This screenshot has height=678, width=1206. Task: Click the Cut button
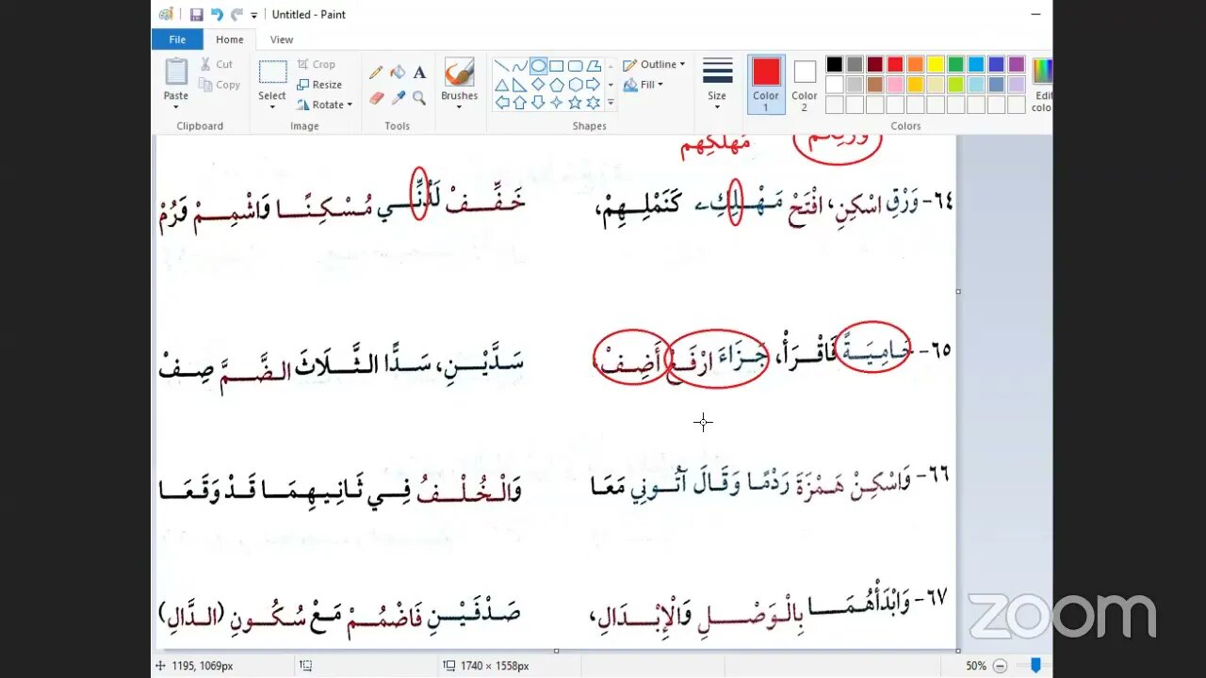(216, 64)
